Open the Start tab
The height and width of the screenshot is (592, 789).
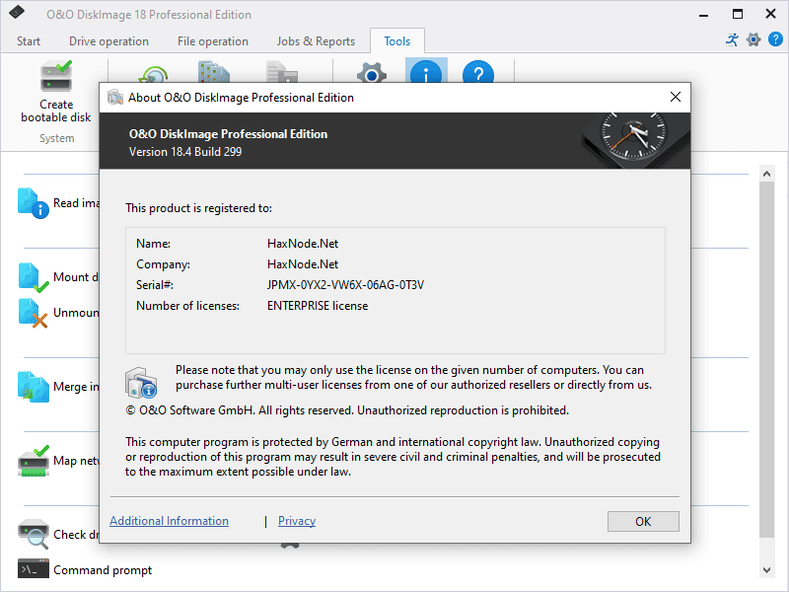tap(29, 41)
